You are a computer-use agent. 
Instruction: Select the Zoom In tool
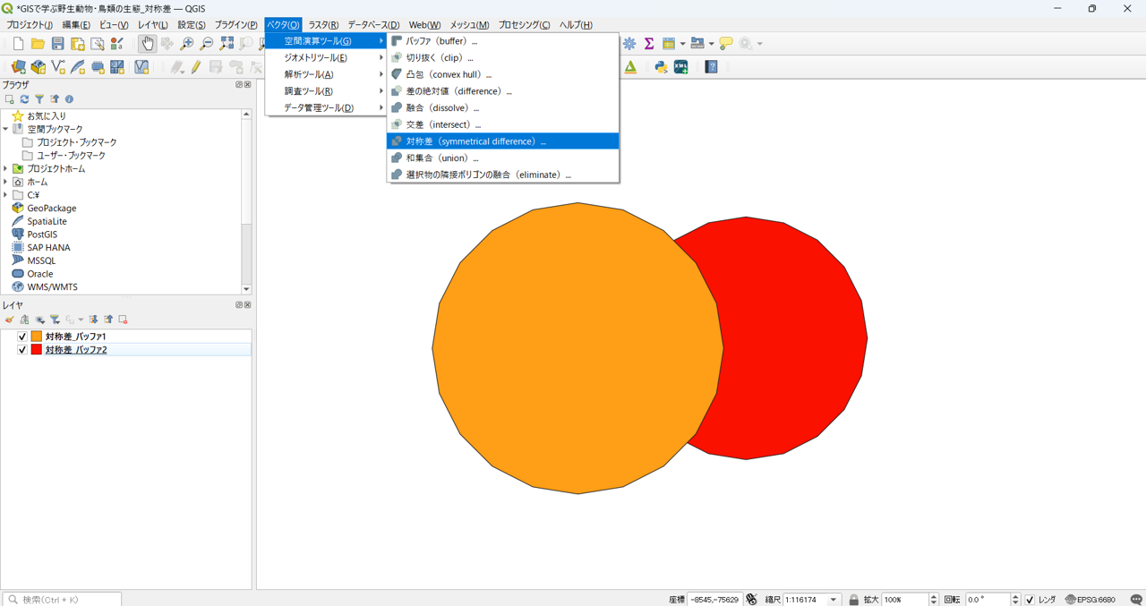187,42
